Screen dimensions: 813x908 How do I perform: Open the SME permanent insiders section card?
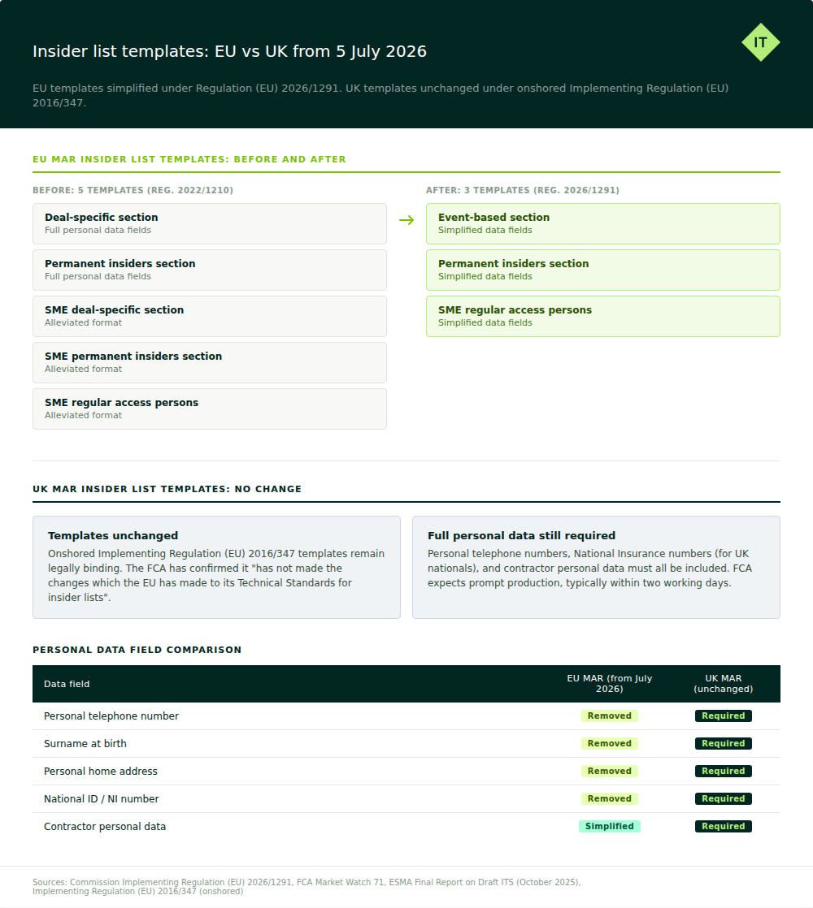[x=209, y=362]
